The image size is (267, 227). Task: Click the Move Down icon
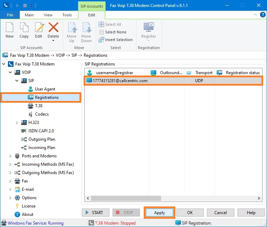click(x=87, y=27)
